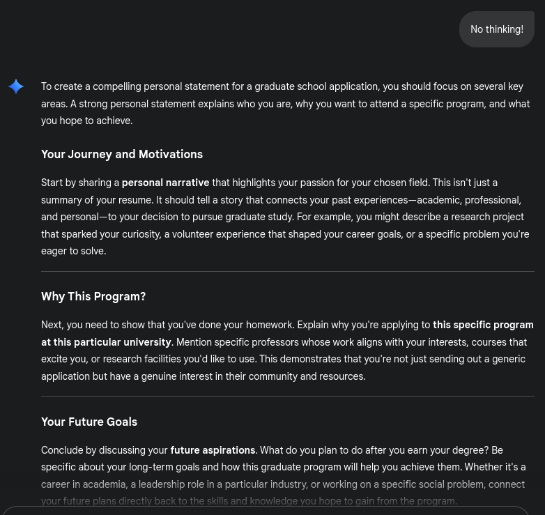The width and height of the screenshot is (545, 515).
Task: Click the "Your Future Goals" heading
Action: click(x=89, y=422)
